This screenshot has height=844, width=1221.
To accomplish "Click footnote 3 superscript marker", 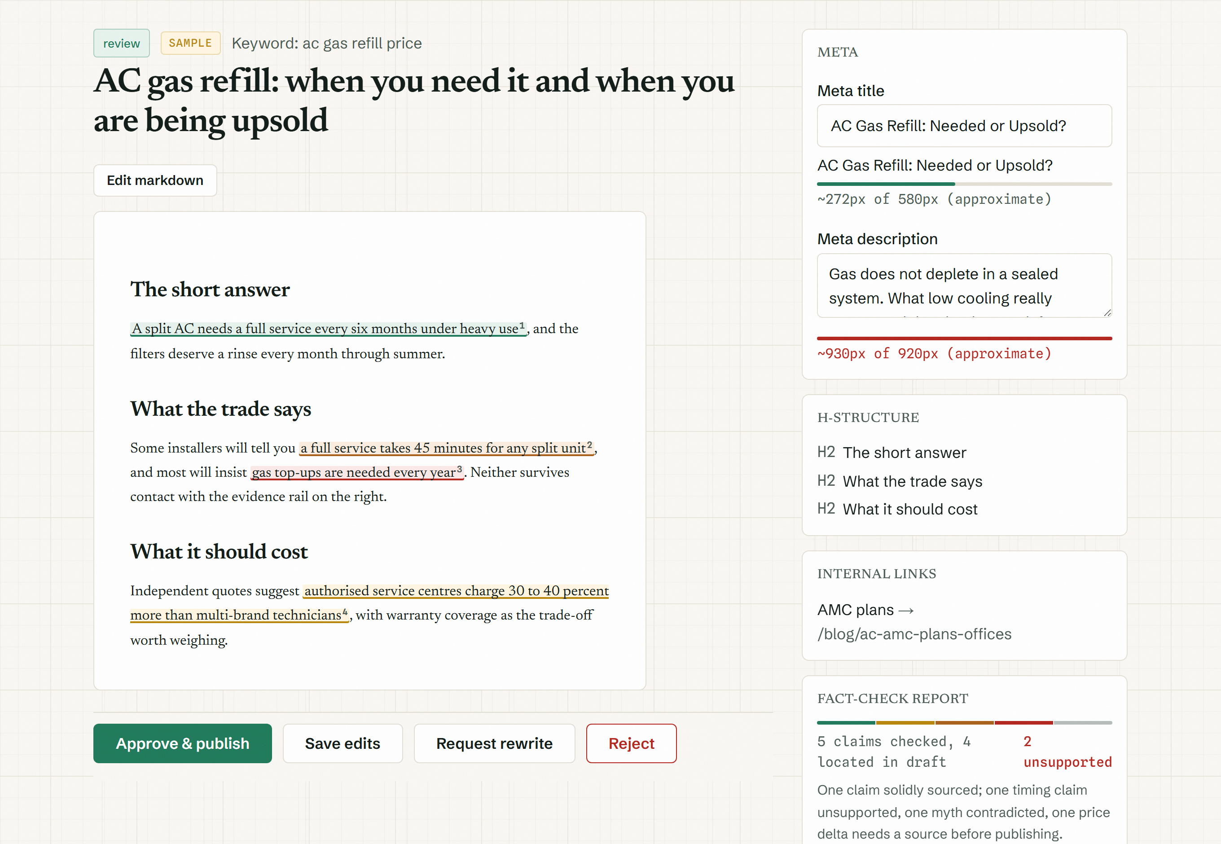I will pyautogui.click(x=460, y=469).
